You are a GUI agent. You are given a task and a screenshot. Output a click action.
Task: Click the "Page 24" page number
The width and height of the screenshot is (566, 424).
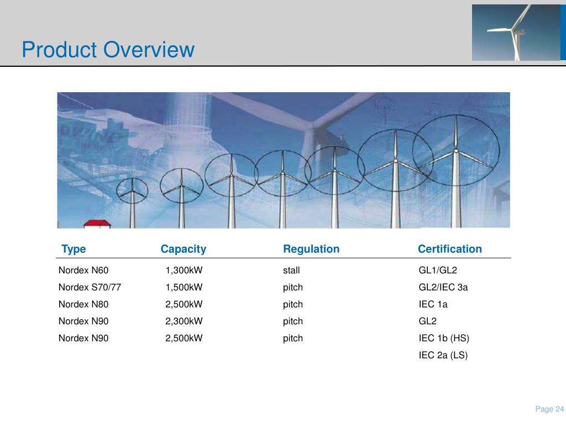pyautogui.click(x=549, y=409)
